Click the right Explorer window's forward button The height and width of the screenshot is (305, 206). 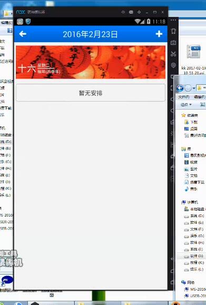tap(188, 88)
